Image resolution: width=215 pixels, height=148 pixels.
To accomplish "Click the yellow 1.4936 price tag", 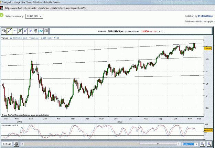I will coord(208,49).
